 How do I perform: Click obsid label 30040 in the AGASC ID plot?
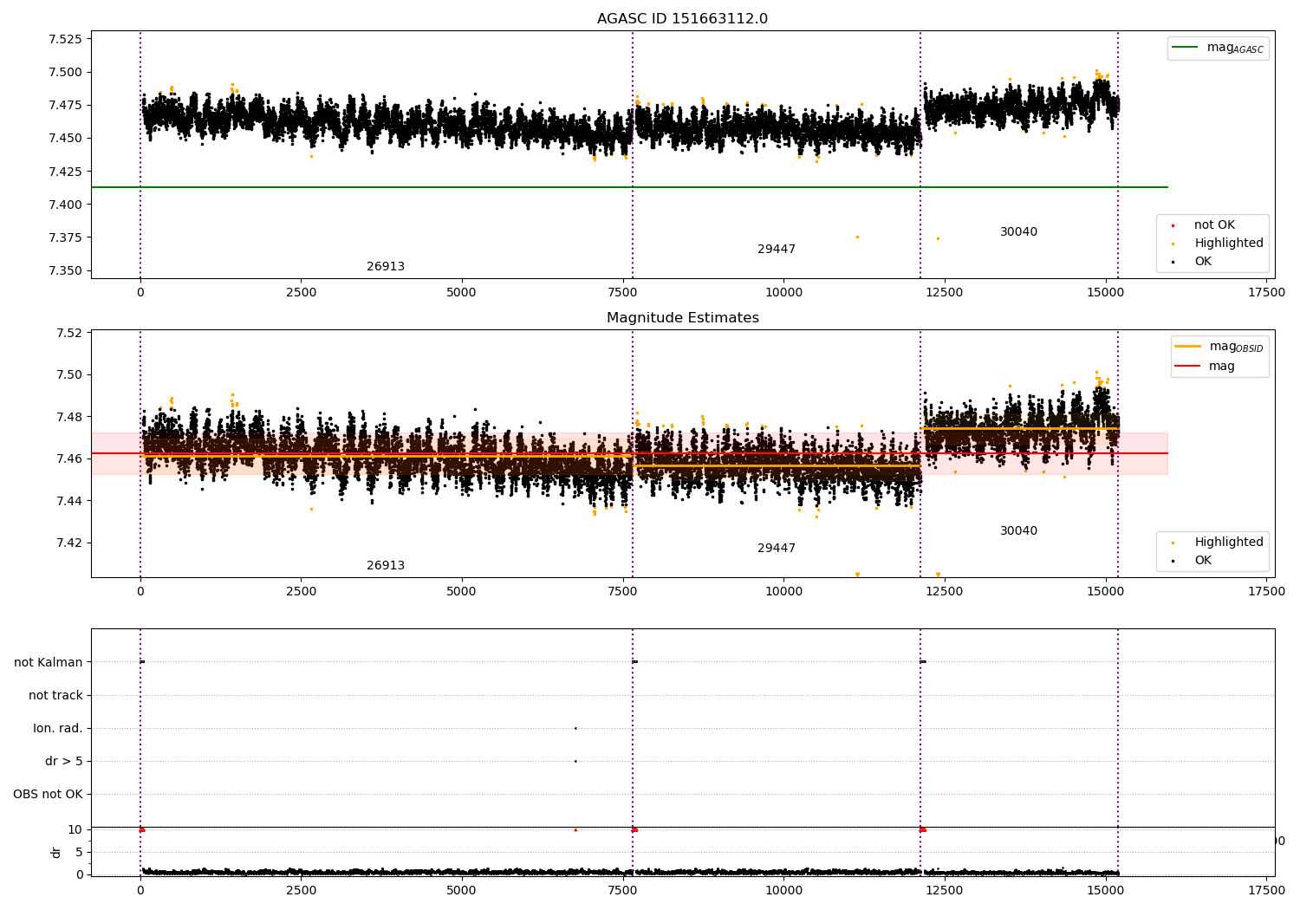1018,232
